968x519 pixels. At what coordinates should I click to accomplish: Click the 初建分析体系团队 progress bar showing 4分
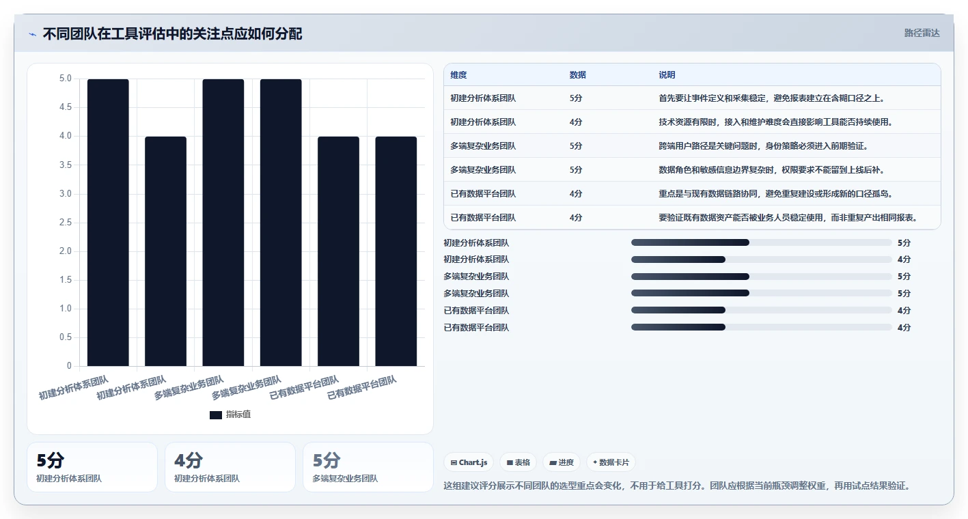coord(762,259)
